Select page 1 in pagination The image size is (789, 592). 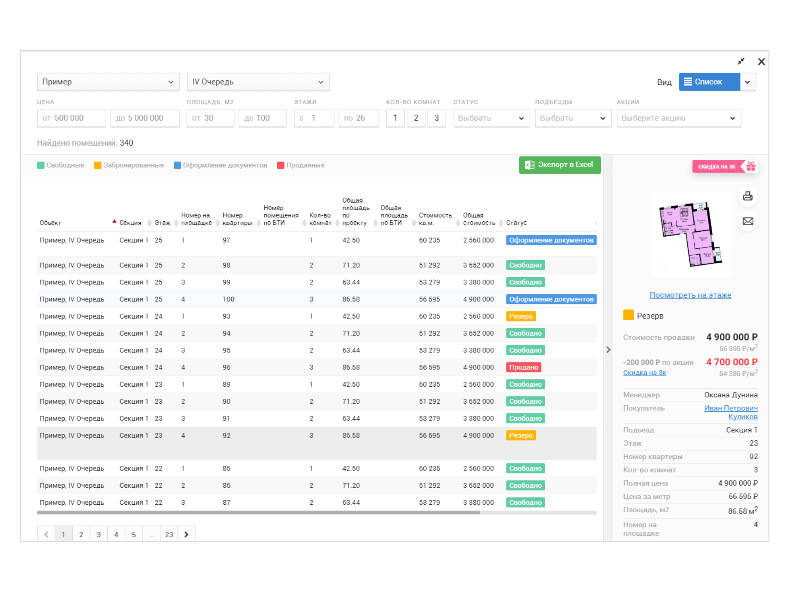tap(63, 534)
